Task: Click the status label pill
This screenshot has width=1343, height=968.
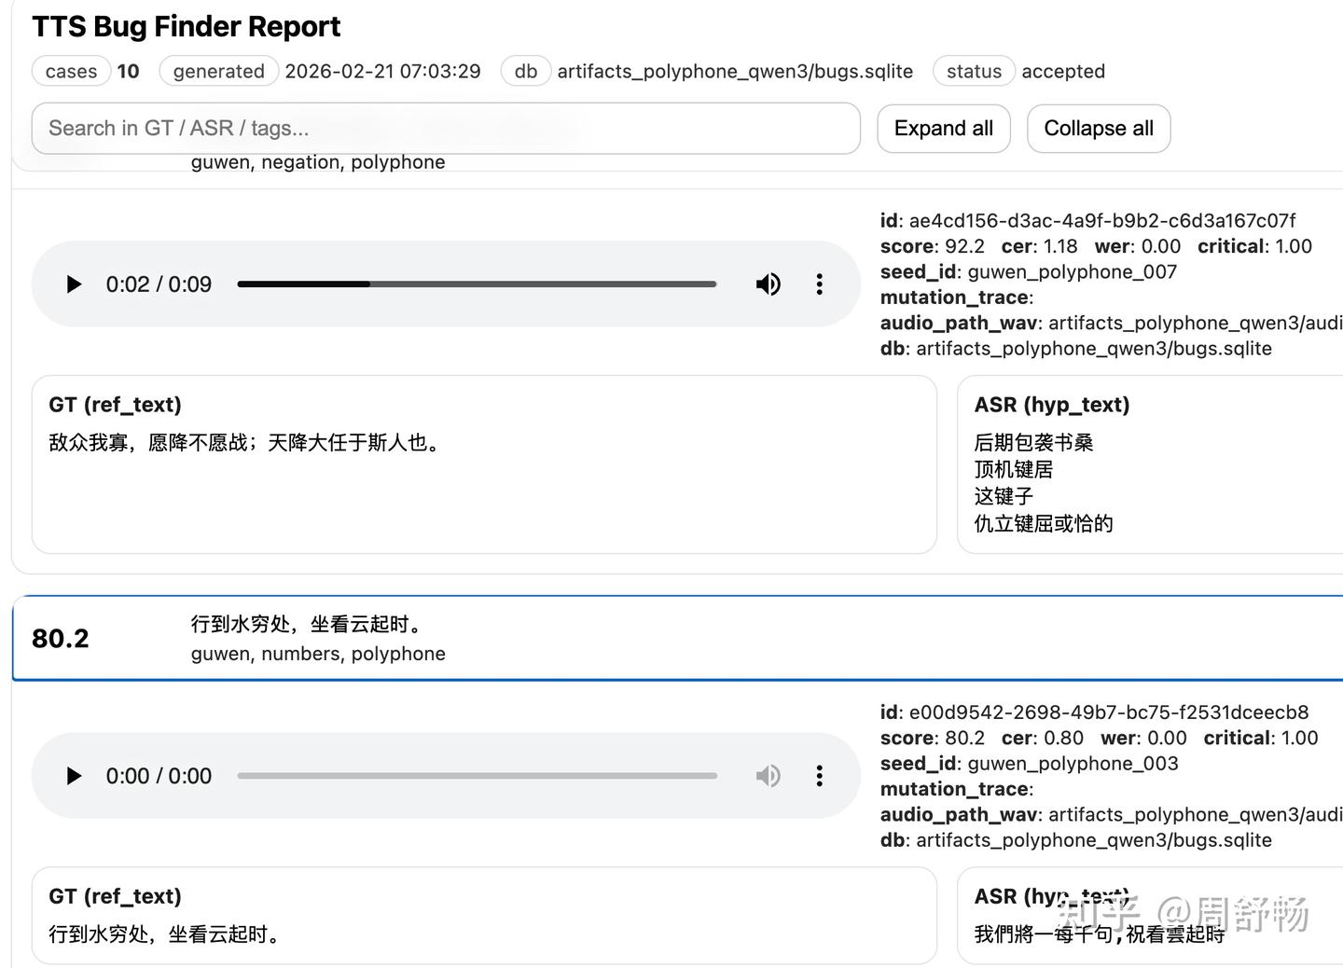Action: coord(974,72)
